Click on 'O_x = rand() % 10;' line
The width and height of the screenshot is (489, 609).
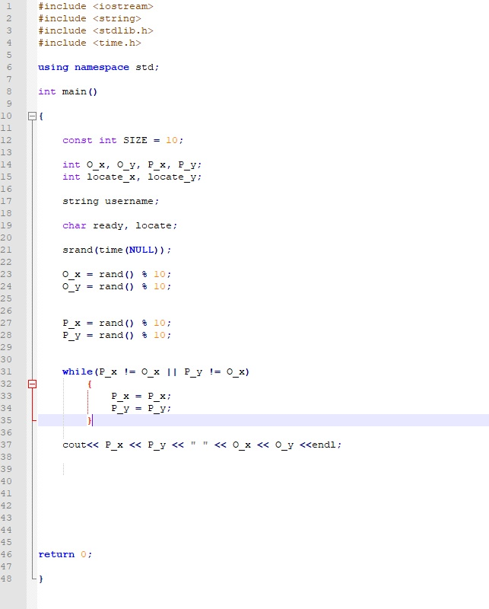117,274
